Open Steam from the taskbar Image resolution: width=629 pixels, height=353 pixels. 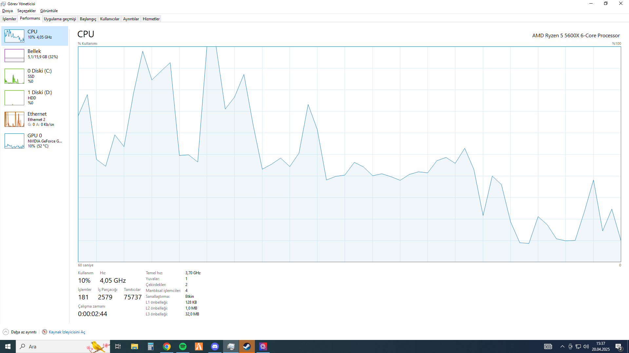pos(247,346)
